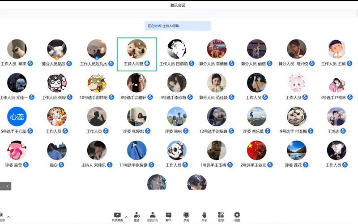Open the members (成员) list

153,217
